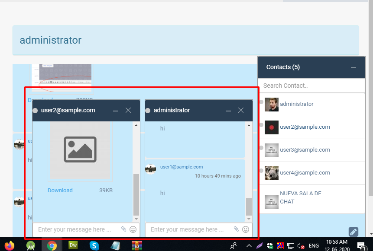Select user3@sample.com from contacts list
Image resolution: width=373 pixels, height=251 pixels.
305,150
